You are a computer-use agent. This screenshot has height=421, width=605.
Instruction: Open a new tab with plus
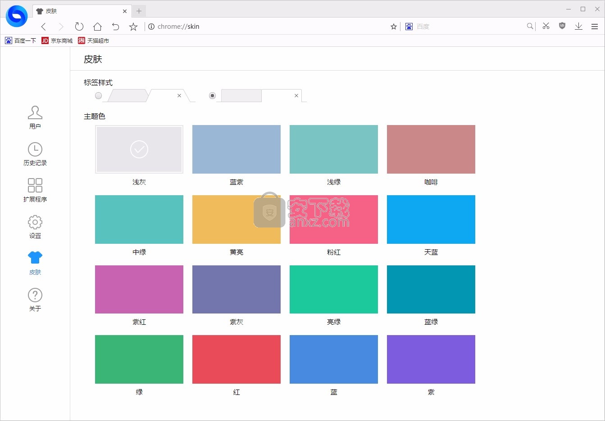[x=139, y=11]
